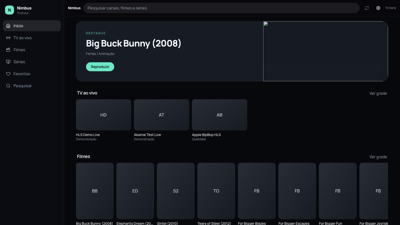The height and width of the screenshot is (225, 400).
Task: Click the '19 itens' counter text
Action: [390, 8]
